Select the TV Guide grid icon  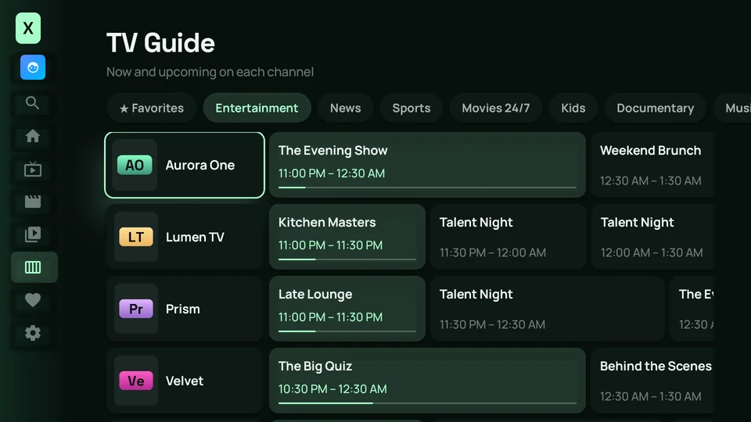coord(33,267)
